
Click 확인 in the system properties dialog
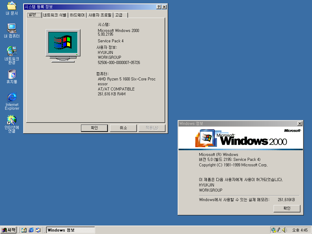coord(94,128)
